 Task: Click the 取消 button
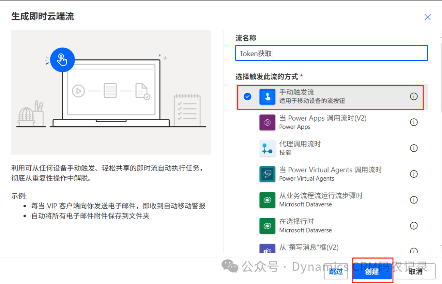[x=415, y=271]
